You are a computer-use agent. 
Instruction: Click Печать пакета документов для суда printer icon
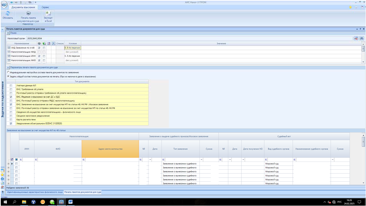(x=28, y=13)
